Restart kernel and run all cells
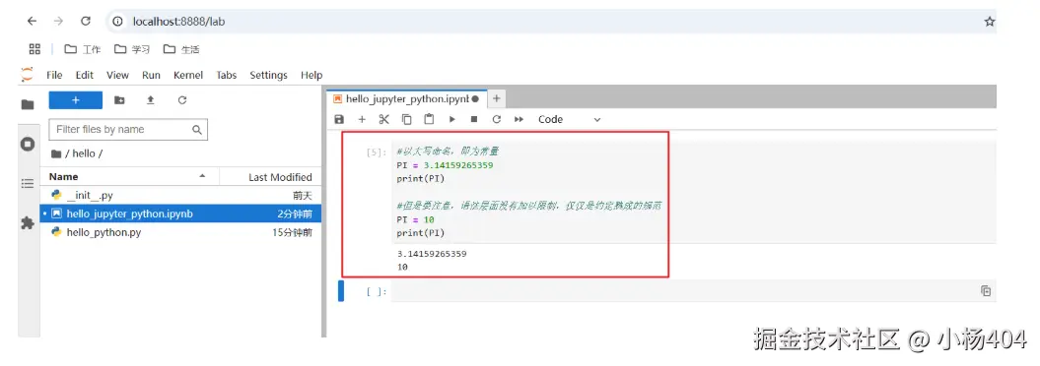The image size is (1040, 366). coord(519,119)
